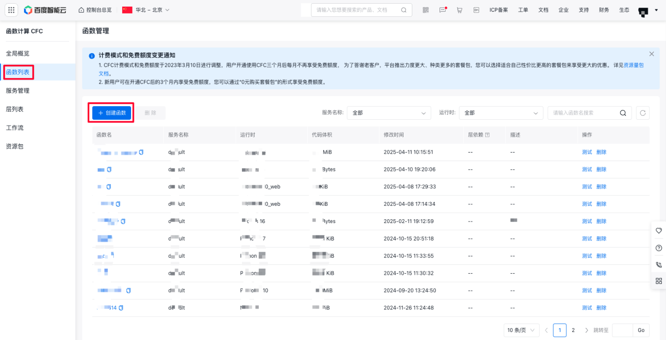
Task: Expand the account menu arrow
Action: pos(656,10)
